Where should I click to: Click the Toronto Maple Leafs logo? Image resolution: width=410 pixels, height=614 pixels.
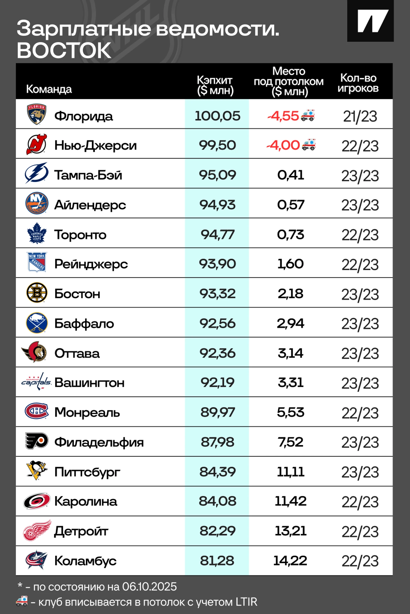[x=37, y=233]
